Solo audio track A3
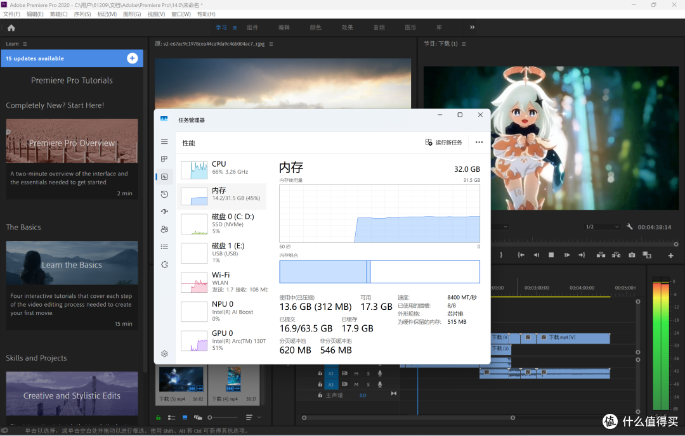Viewport: 685px width, 436px height. tap(368, 385)
